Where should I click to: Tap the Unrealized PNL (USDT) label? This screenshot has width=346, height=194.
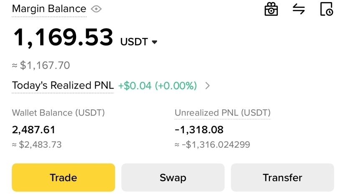(x=222, y=113)
